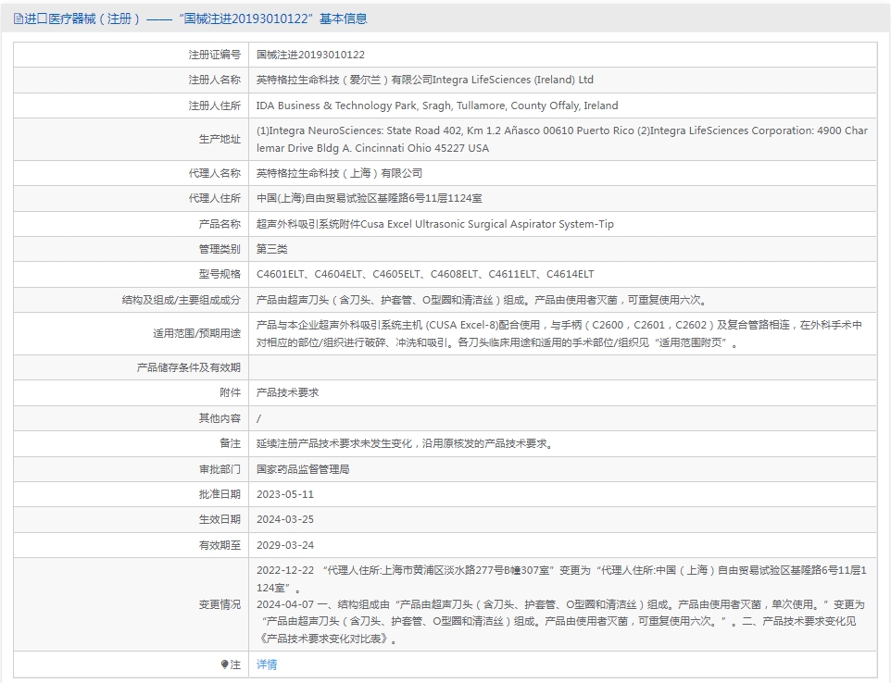
Task: Click the intended use text mentioning CUSA Excel-8
Action: point(559,334)
